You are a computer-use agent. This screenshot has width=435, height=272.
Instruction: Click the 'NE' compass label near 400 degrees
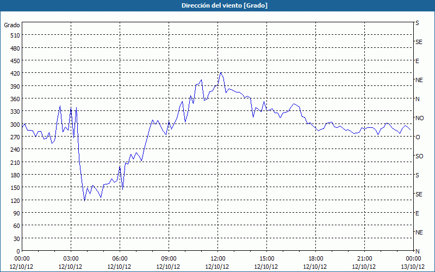click(419, 80)
